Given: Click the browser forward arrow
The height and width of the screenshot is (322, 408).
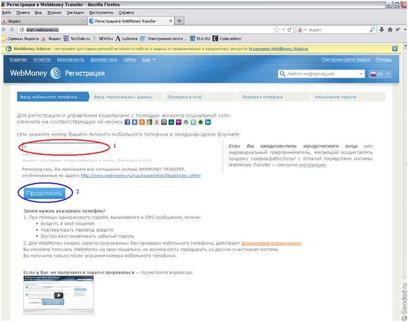Looking at the screenshot, I should pos(12,30).
